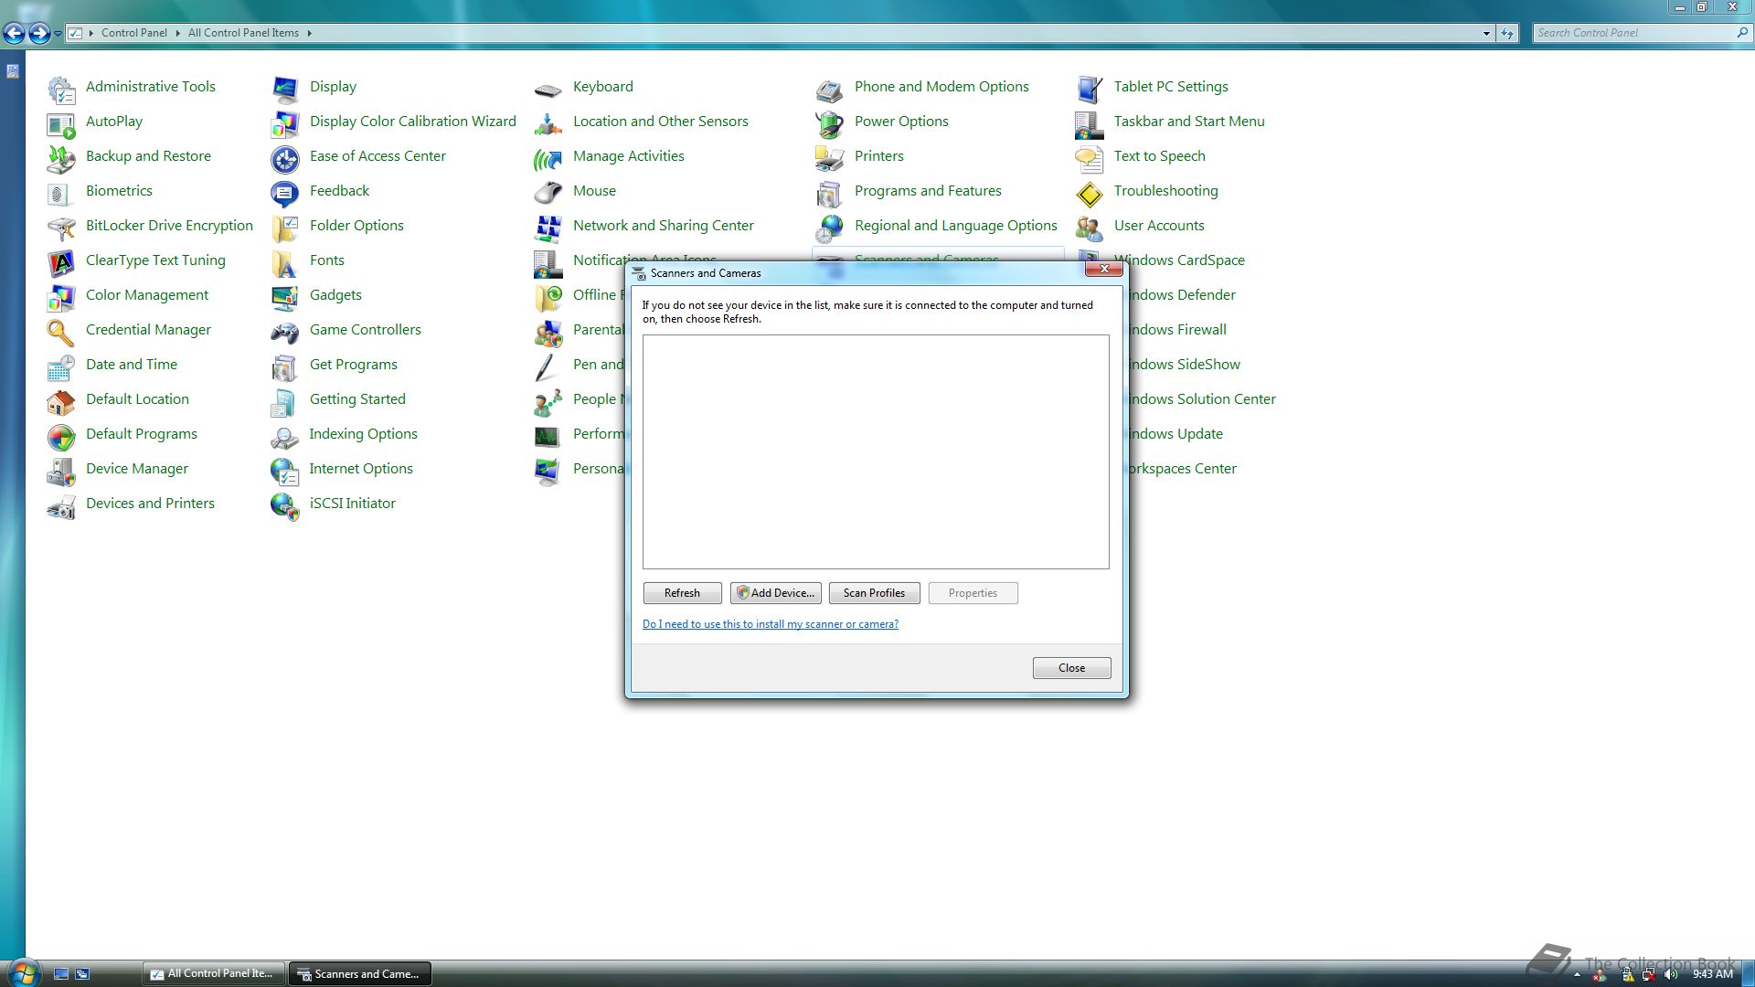
Task: Open the scanner installation help link
Action: click(x=770, y=624)
